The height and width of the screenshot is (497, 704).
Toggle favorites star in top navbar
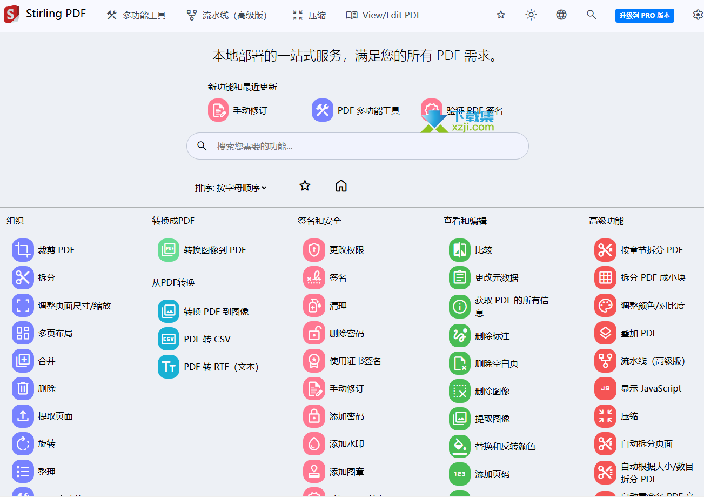pyautogui.click(x=501, y=15)
